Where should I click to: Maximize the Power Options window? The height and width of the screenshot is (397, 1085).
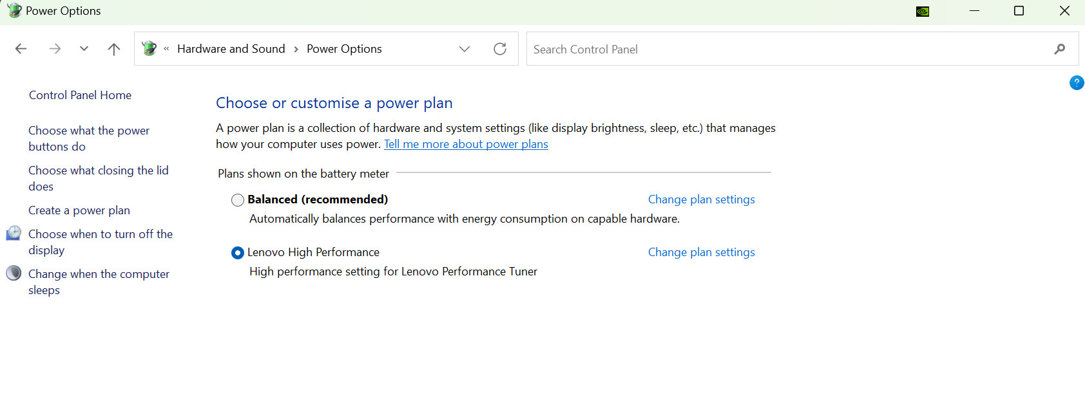[1019, 11]
